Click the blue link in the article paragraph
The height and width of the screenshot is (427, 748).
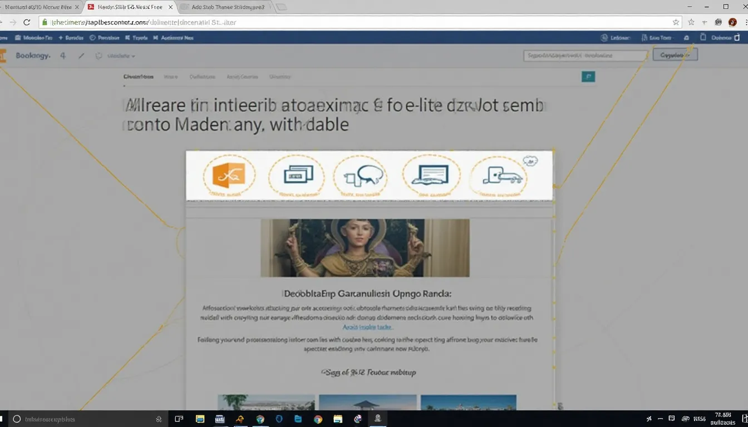(367, 327)
